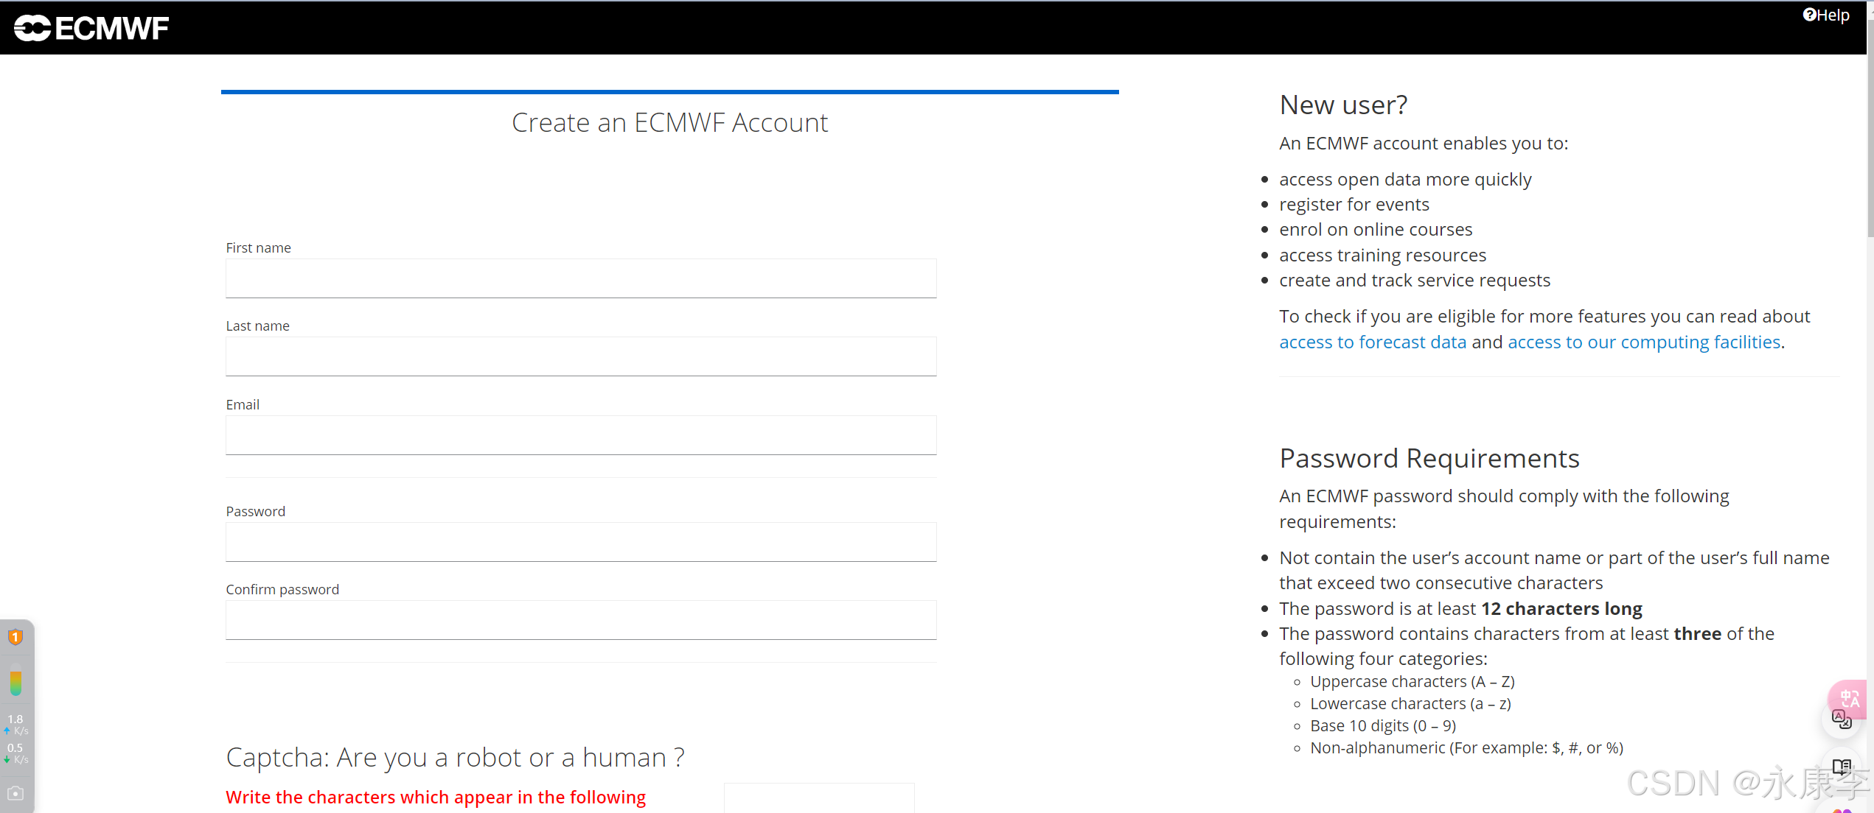1874x813 pixels.
Task: Click the Last name input box
Action: [x=581, y=356]
